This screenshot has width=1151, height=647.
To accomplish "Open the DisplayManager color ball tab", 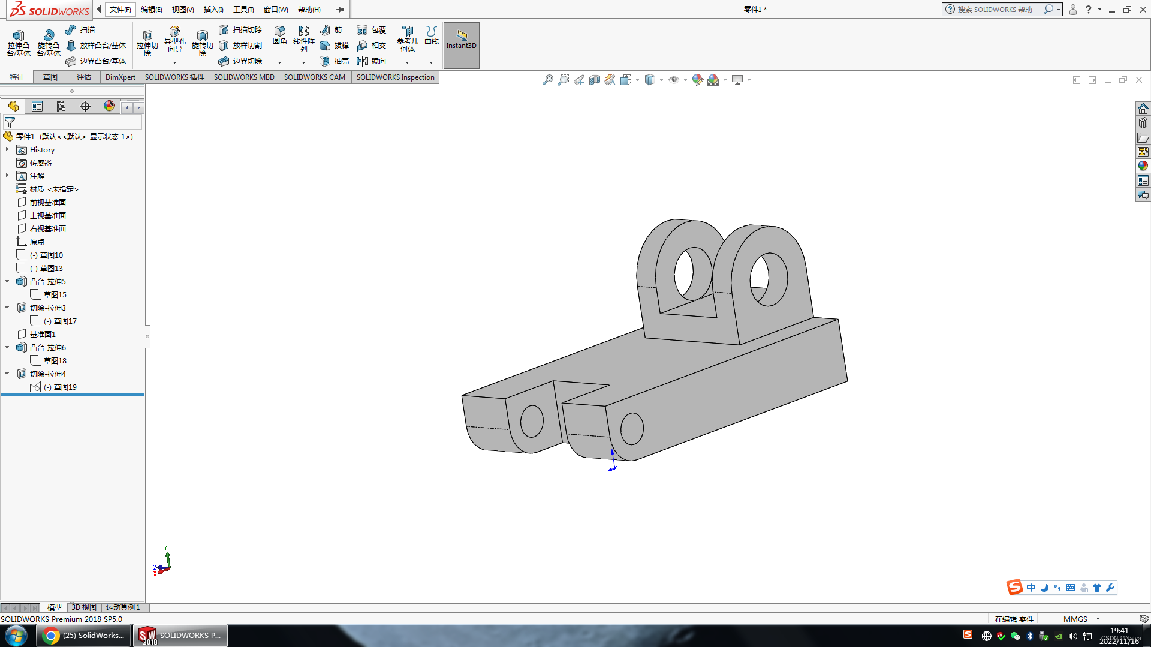I will [x=109, y=106].
